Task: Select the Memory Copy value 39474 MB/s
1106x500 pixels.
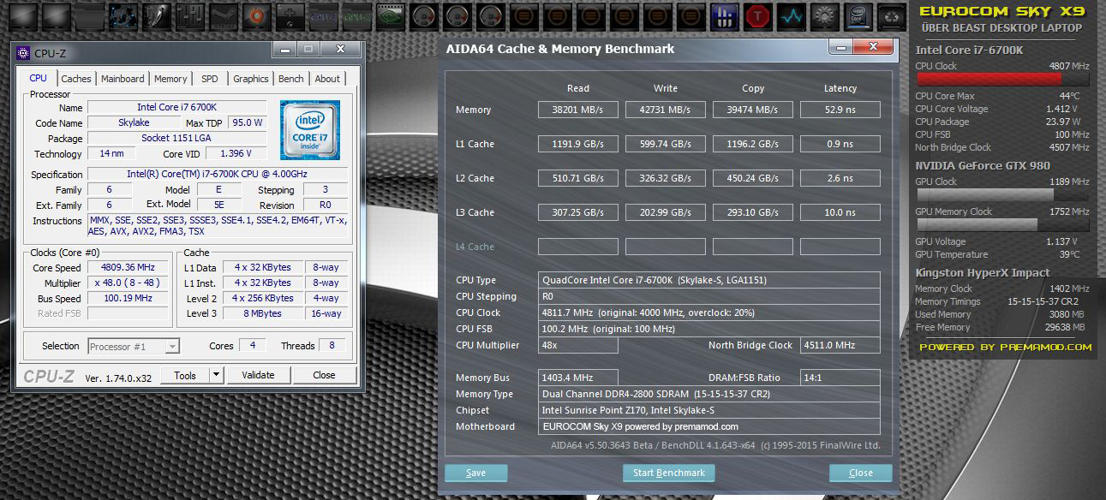Action: 753,110
